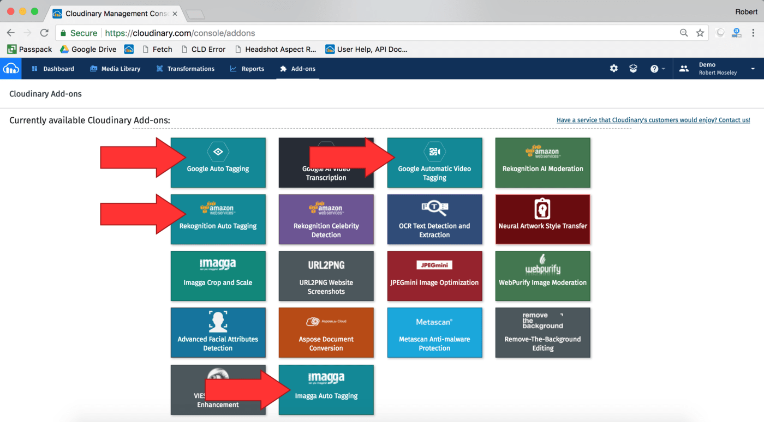Viewport: 764px width, 422px height.
Task: Bookmark this page with the star
Action: 700,33
